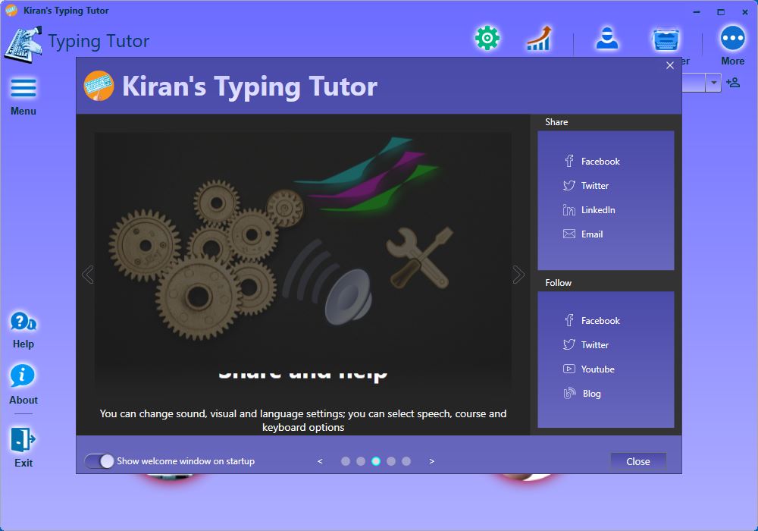Image resolution: width=758 pixels, height=531 pixels.
Task: Go to next slide using right chevron
Action: [518, 275]
